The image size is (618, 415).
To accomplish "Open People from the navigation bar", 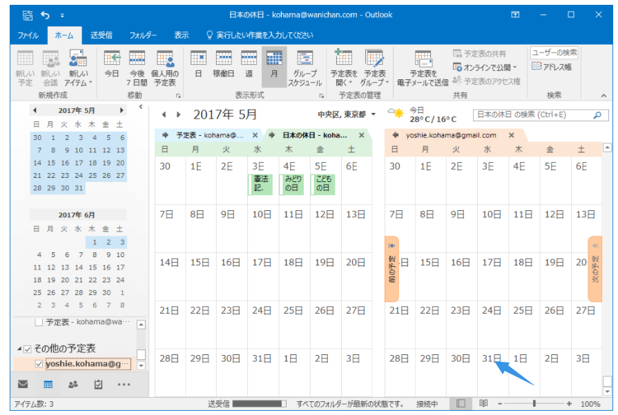I will (73, 384).
